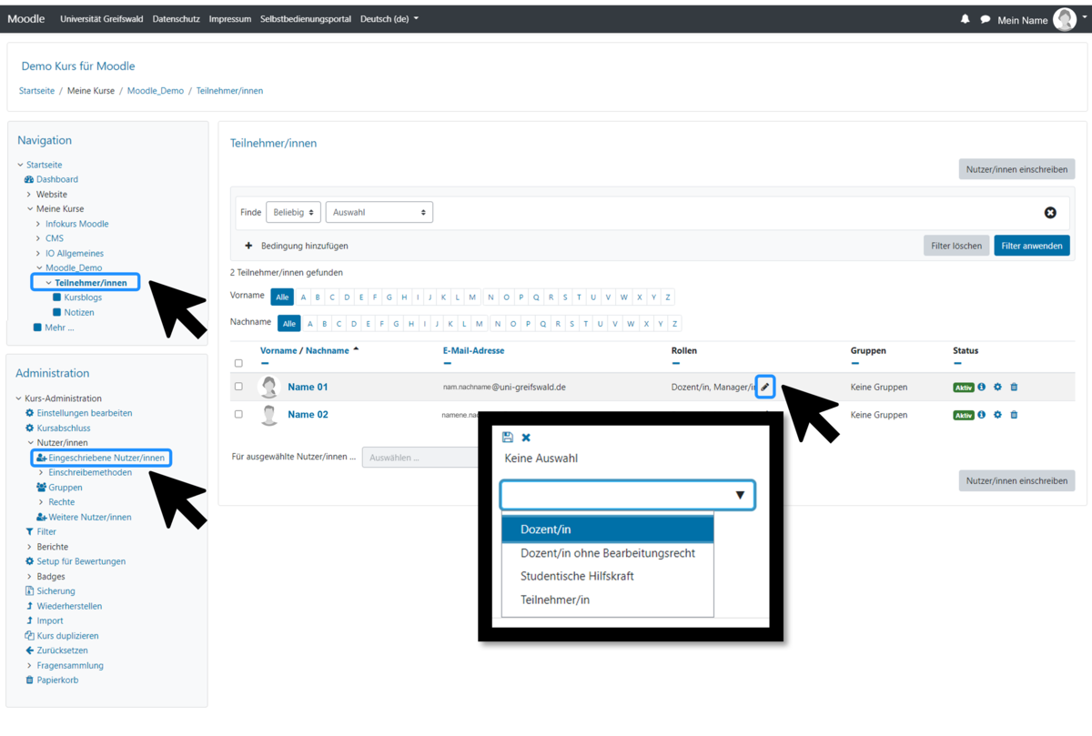Click the gear icon in Name 02 row

[x=997, y=415]
